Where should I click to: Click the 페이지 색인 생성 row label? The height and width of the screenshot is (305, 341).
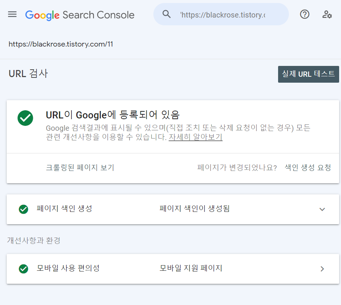64,209
